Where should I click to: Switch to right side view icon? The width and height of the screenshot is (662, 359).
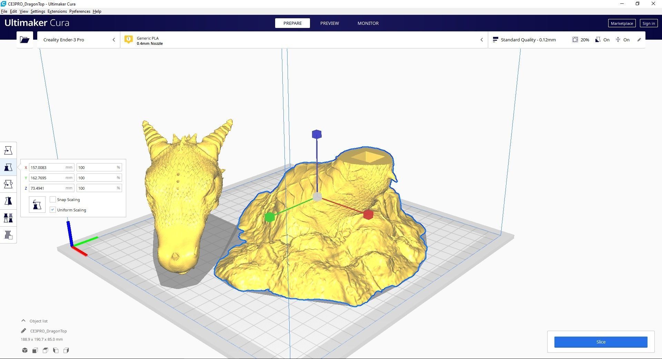point(66,350)
